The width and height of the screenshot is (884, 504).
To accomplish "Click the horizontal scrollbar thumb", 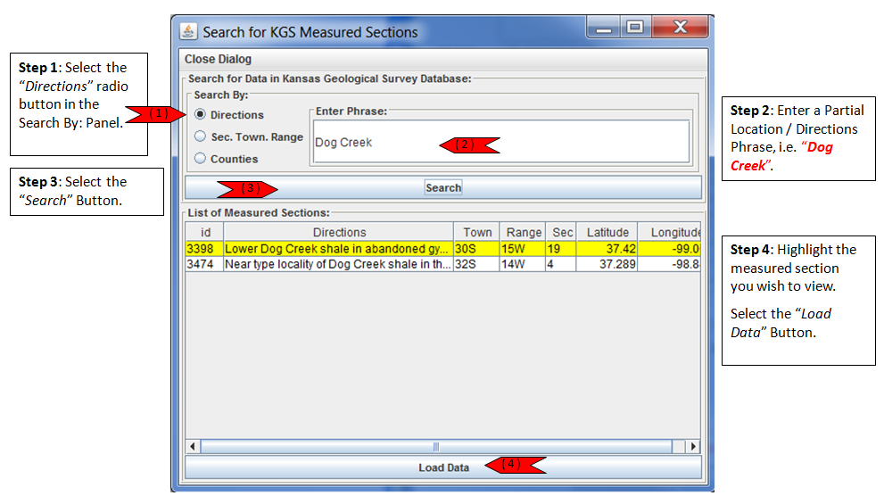I will [x=436, y=447].
